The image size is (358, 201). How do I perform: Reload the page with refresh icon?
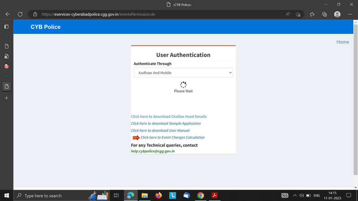pos(20,14)
